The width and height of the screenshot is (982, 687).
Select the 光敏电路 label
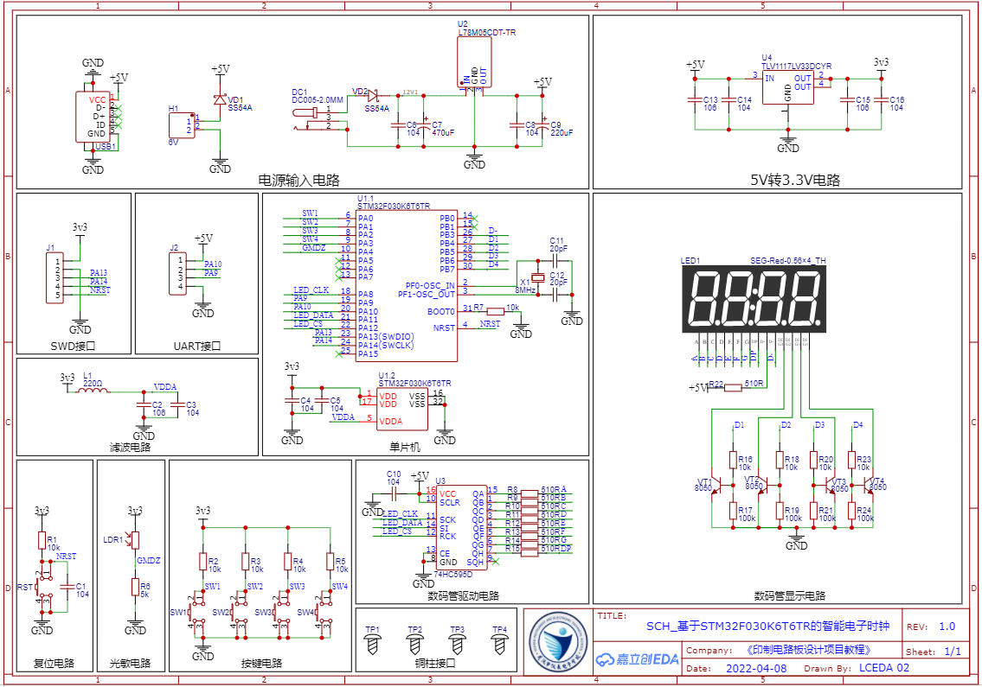coord(131,663)
